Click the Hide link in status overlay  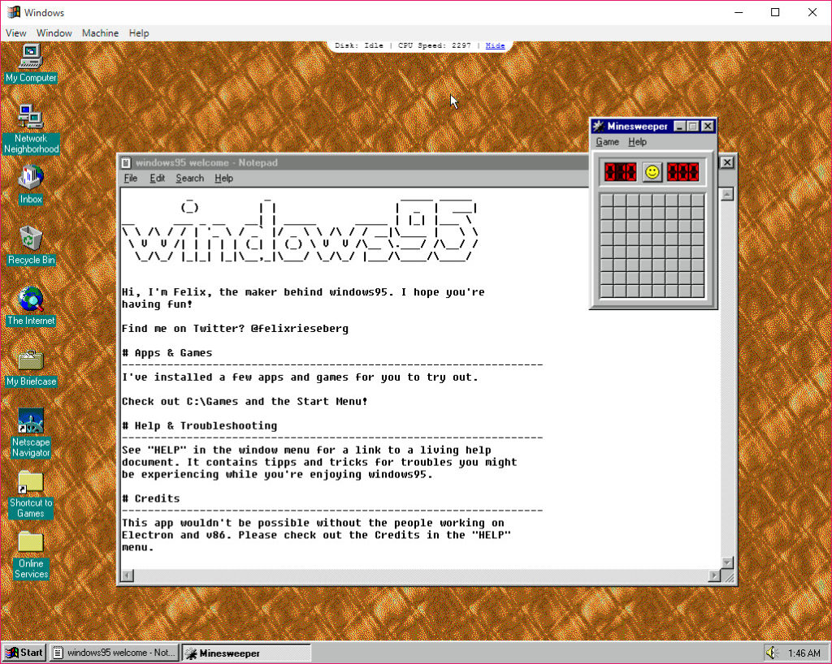click(x=495, y=45)
